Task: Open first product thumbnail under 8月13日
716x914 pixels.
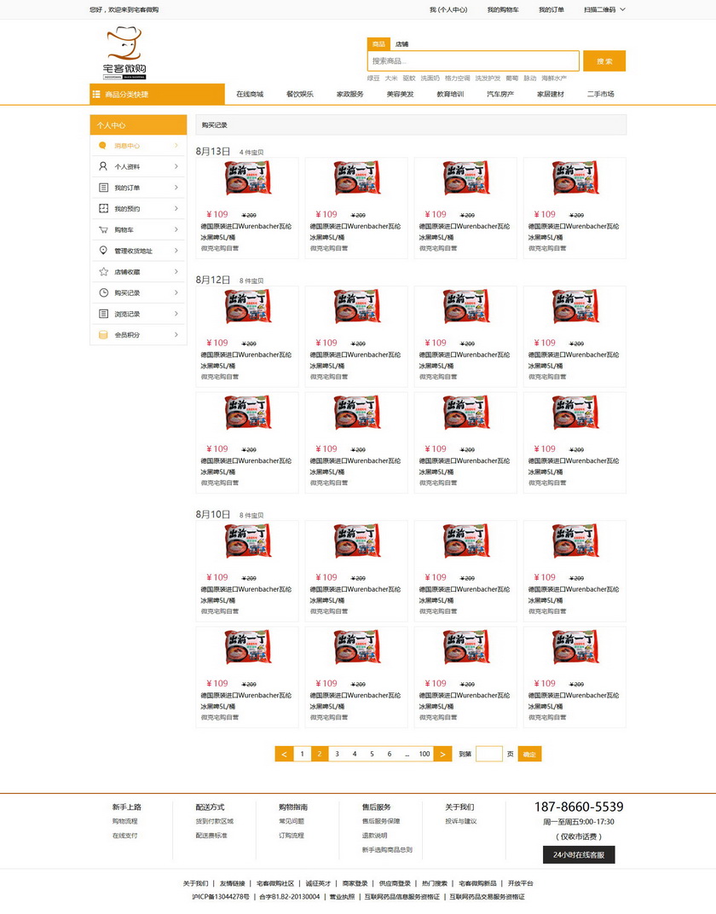Action: tap(247, 178)
